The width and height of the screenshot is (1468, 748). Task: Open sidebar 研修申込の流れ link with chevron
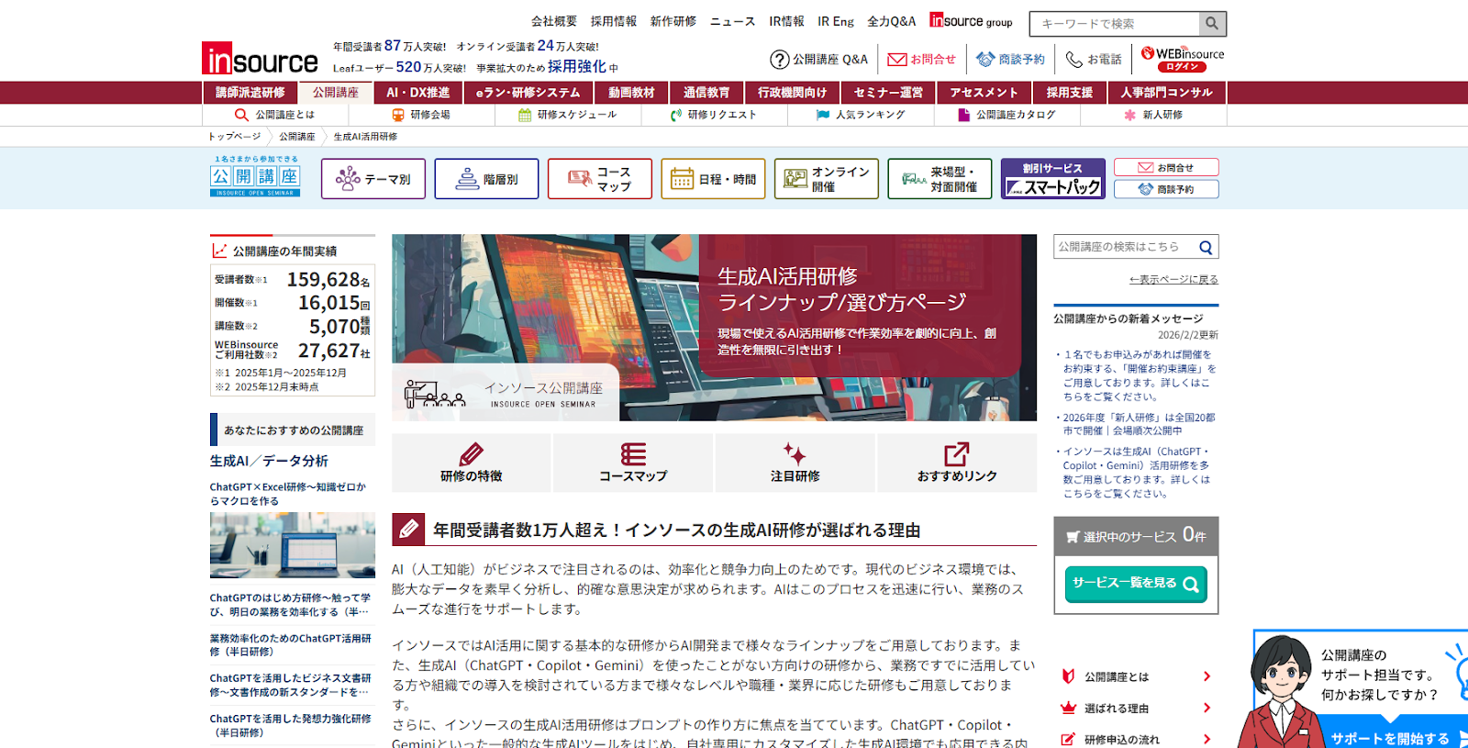click(1136, 740)
